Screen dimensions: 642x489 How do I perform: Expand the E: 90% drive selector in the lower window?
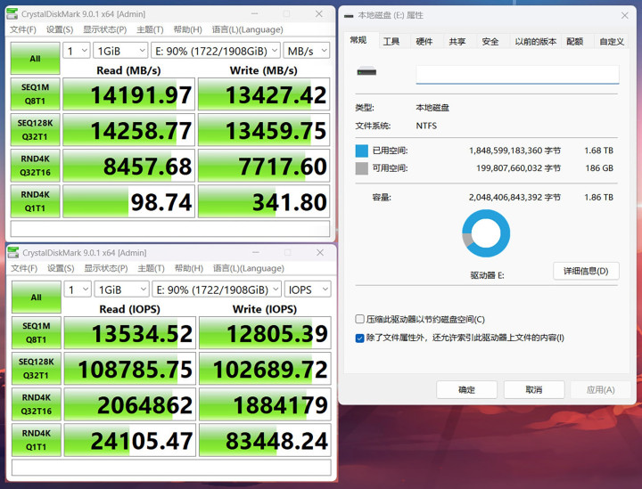216,289
